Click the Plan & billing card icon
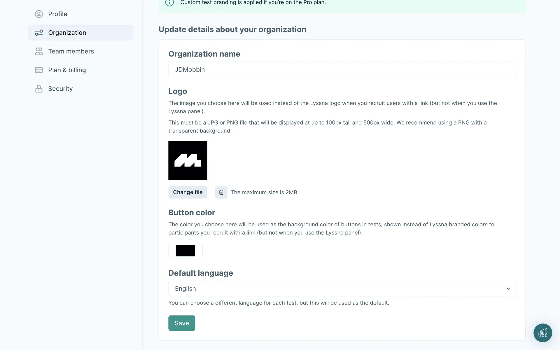Image resolution: width=560 pixels, height=350 pixels. (39, 70)
